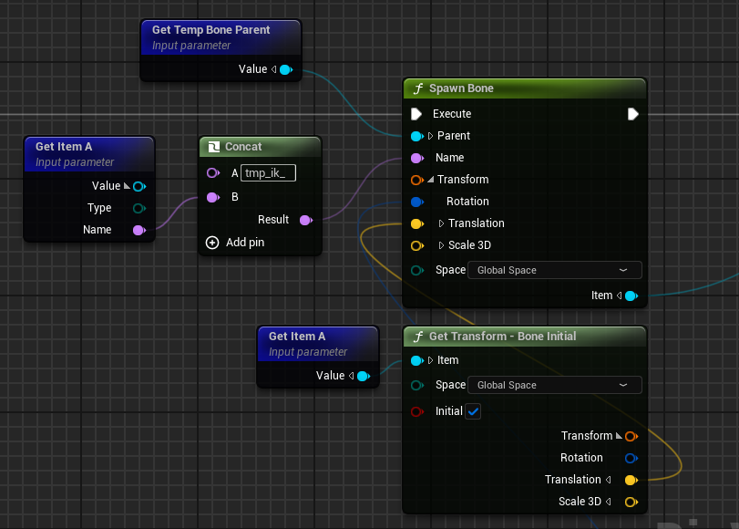Open the Space dropdown on Get Transform
The width and height of the screenshot is (739, 529).
click(554, 385)
